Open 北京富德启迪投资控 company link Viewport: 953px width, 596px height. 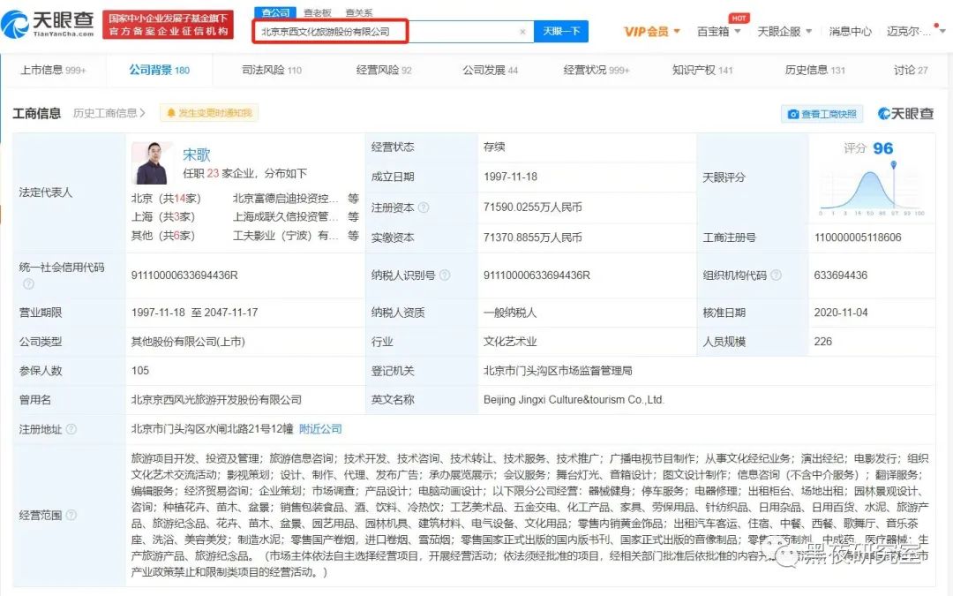(285, 199)
